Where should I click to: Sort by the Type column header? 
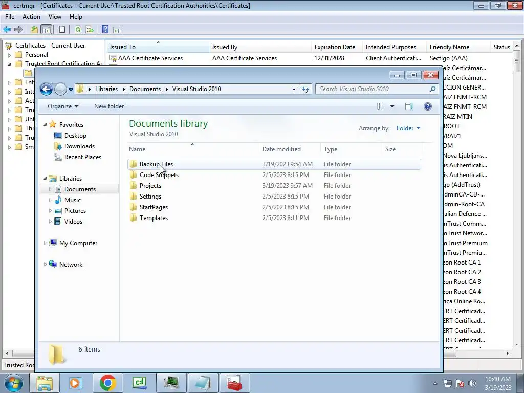[x=351, y=149]
